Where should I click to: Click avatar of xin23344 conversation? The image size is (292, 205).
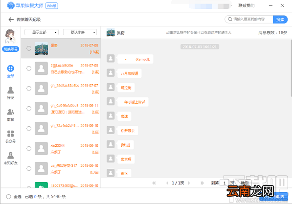pos(42,149)
